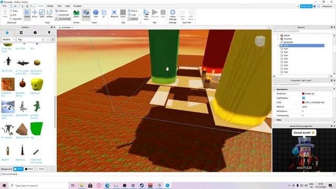Screen dimensions: 336x189
Task: Open the Windows Start menu
Action: tap(4, 185)
